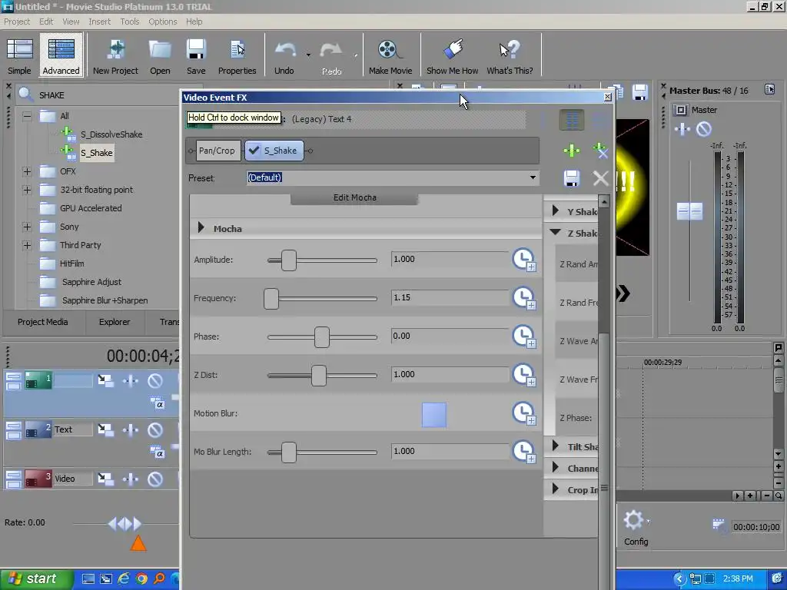Animate the Mo Blur Length clock icon
This screenshot has width=787, height=590.
click(x=524, y=452)
